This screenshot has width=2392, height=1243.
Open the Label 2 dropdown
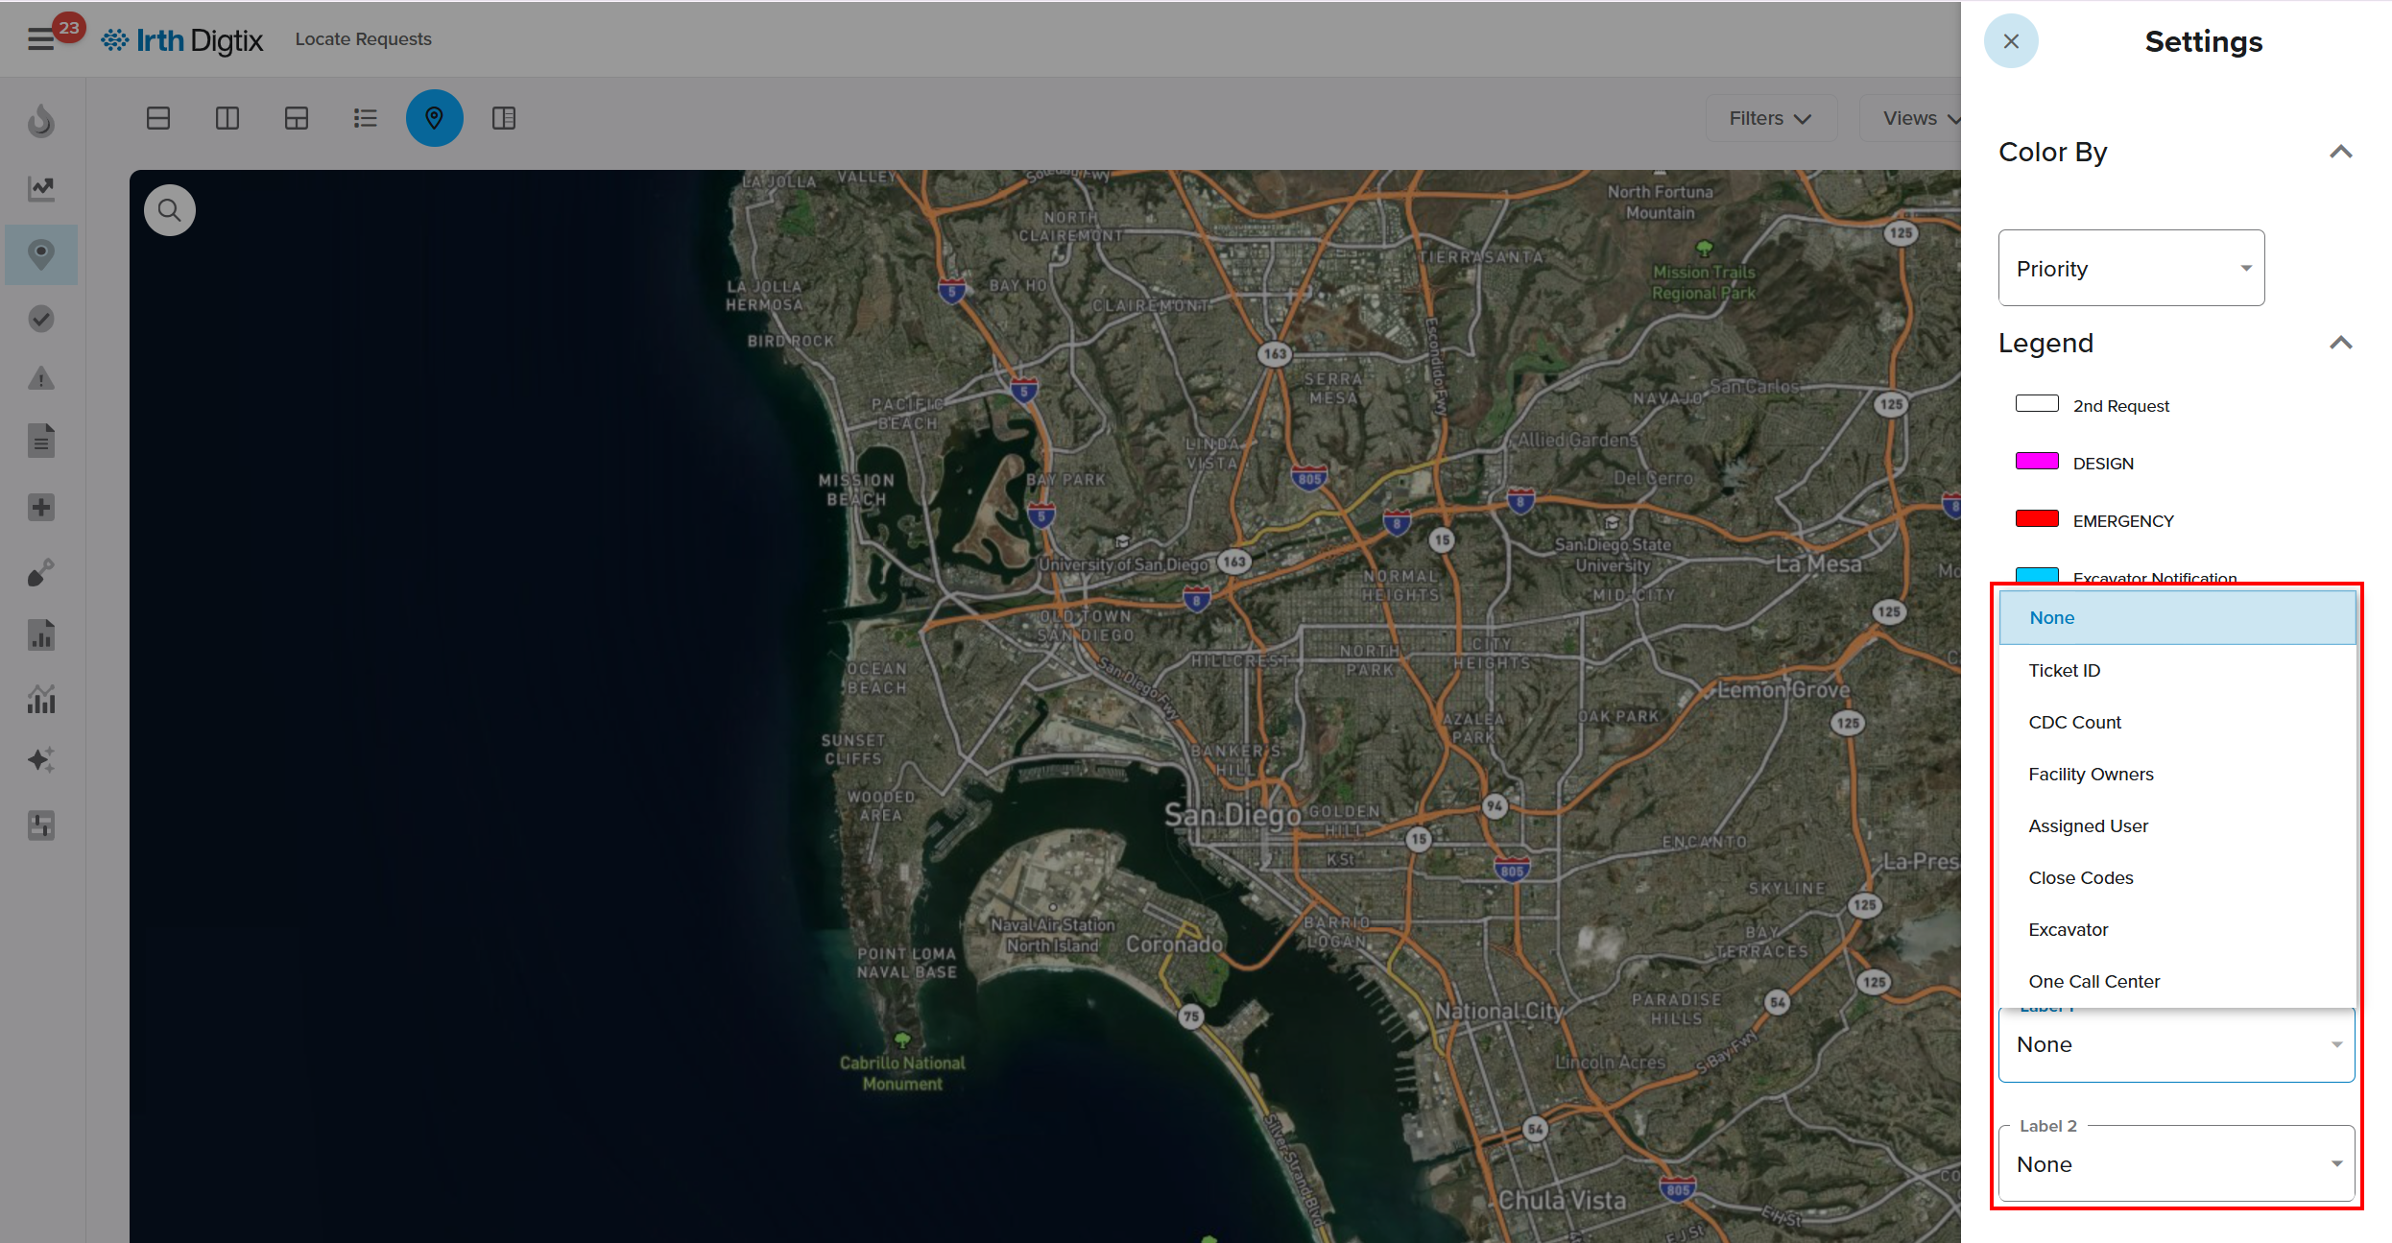coord(2176,1164)
